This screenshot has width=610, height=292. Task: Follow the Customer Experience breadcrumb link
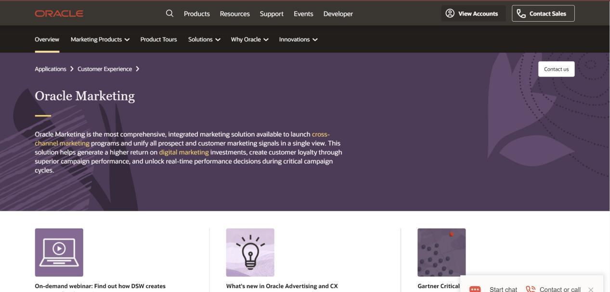104,69
